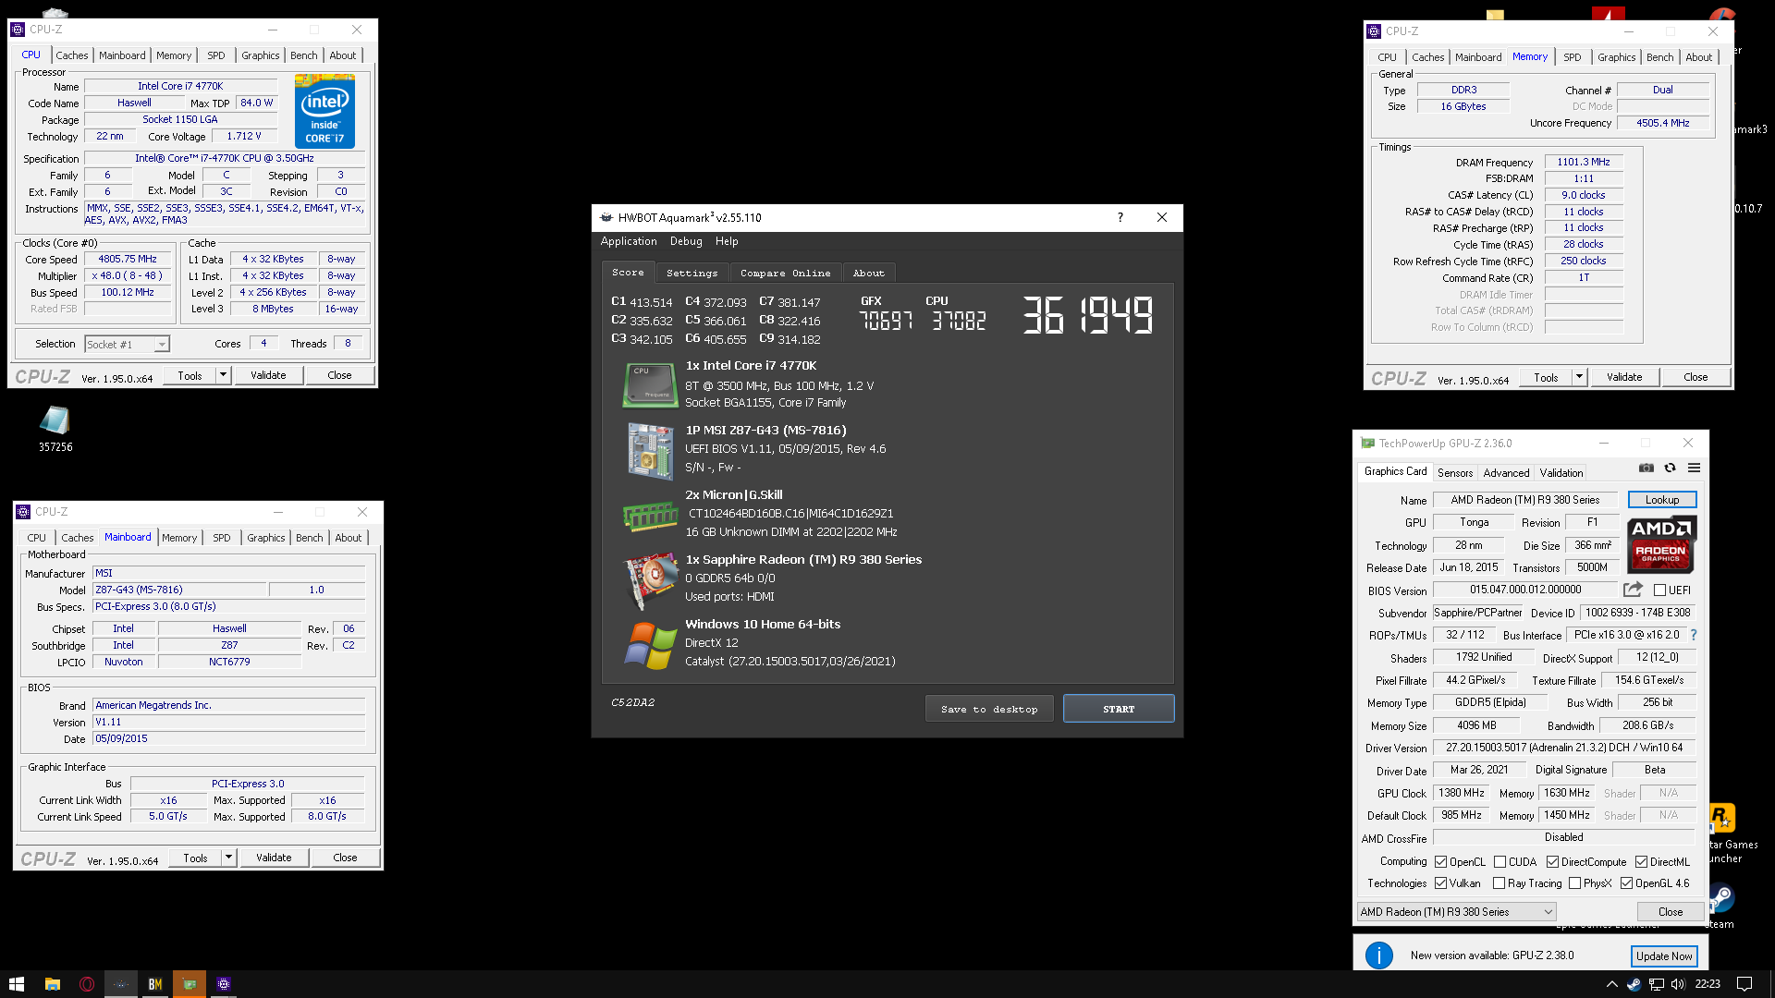Launch Opera browser from the taskbar

(86, 984)
